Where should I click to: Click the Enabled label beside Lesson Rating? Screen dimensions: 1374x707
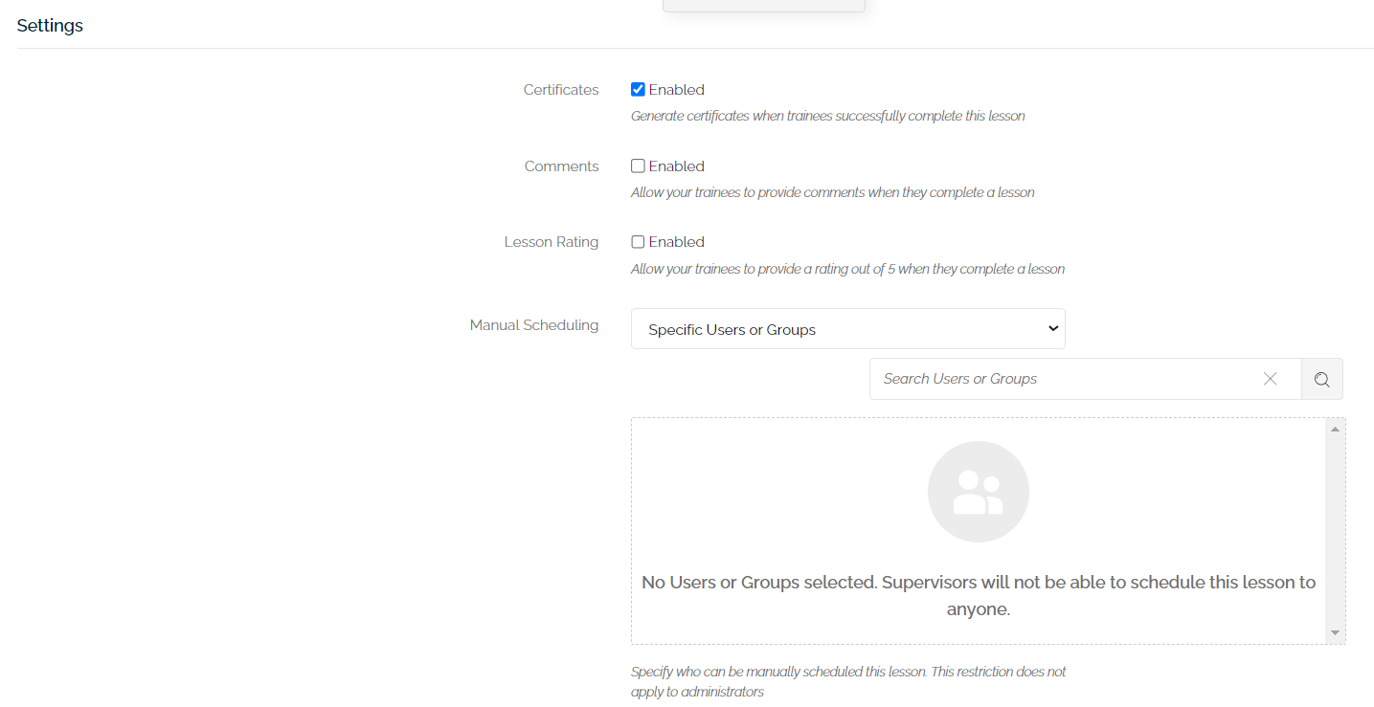[676, 242]
